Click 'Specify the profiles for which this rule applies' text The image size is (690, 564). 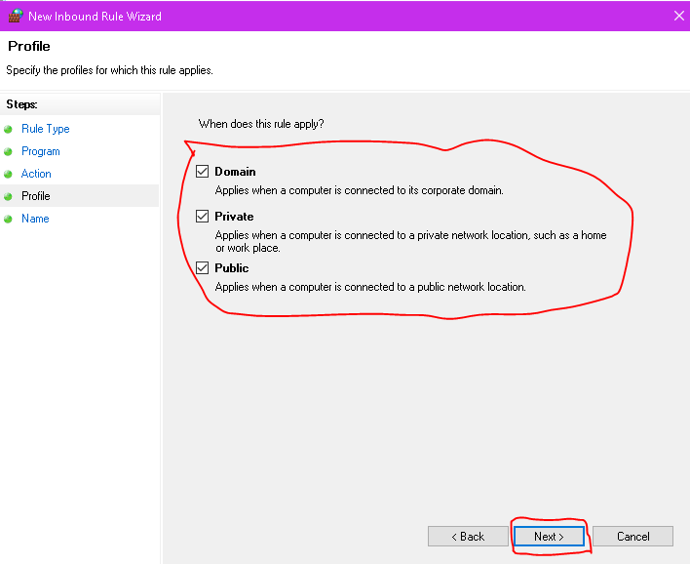109,70
